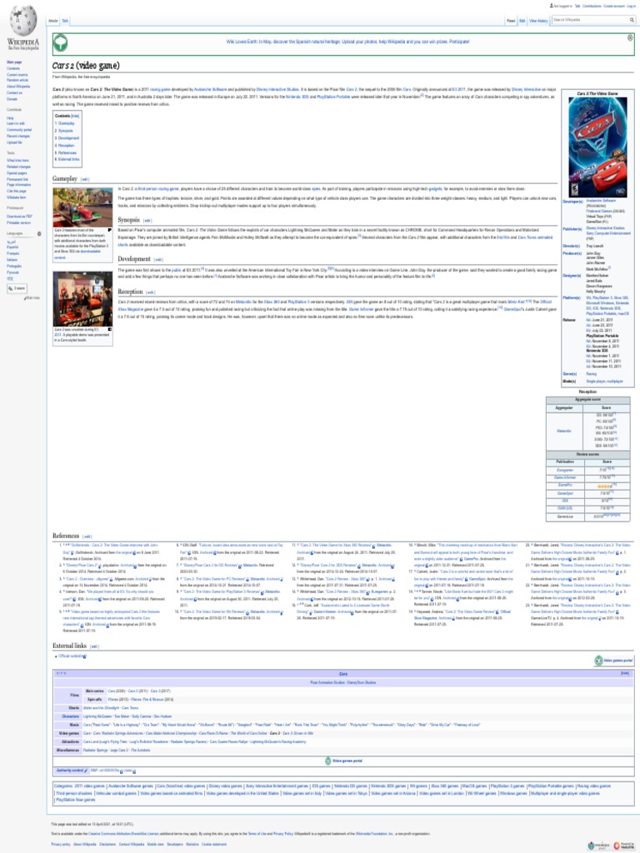This screenshot has width=640, height=853.
Task: Click the Privacy policy footer link
Action: [61, 845]
